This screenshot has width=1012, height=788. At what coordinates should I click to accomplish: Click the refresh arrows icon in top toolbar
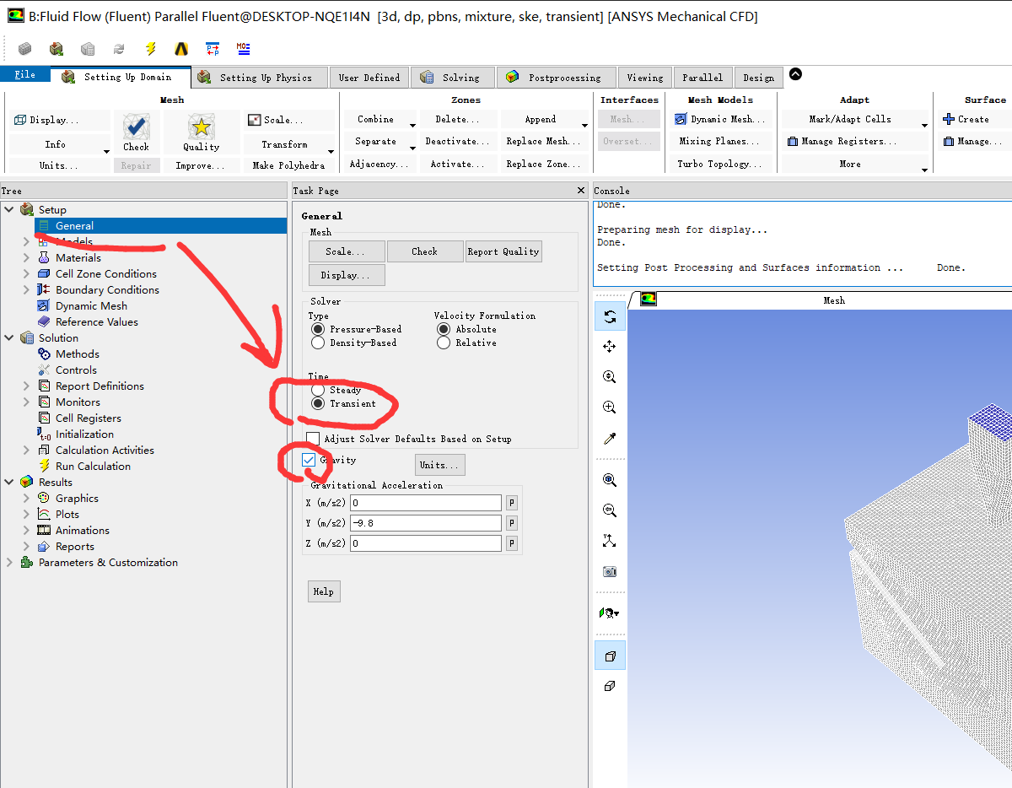119,49
